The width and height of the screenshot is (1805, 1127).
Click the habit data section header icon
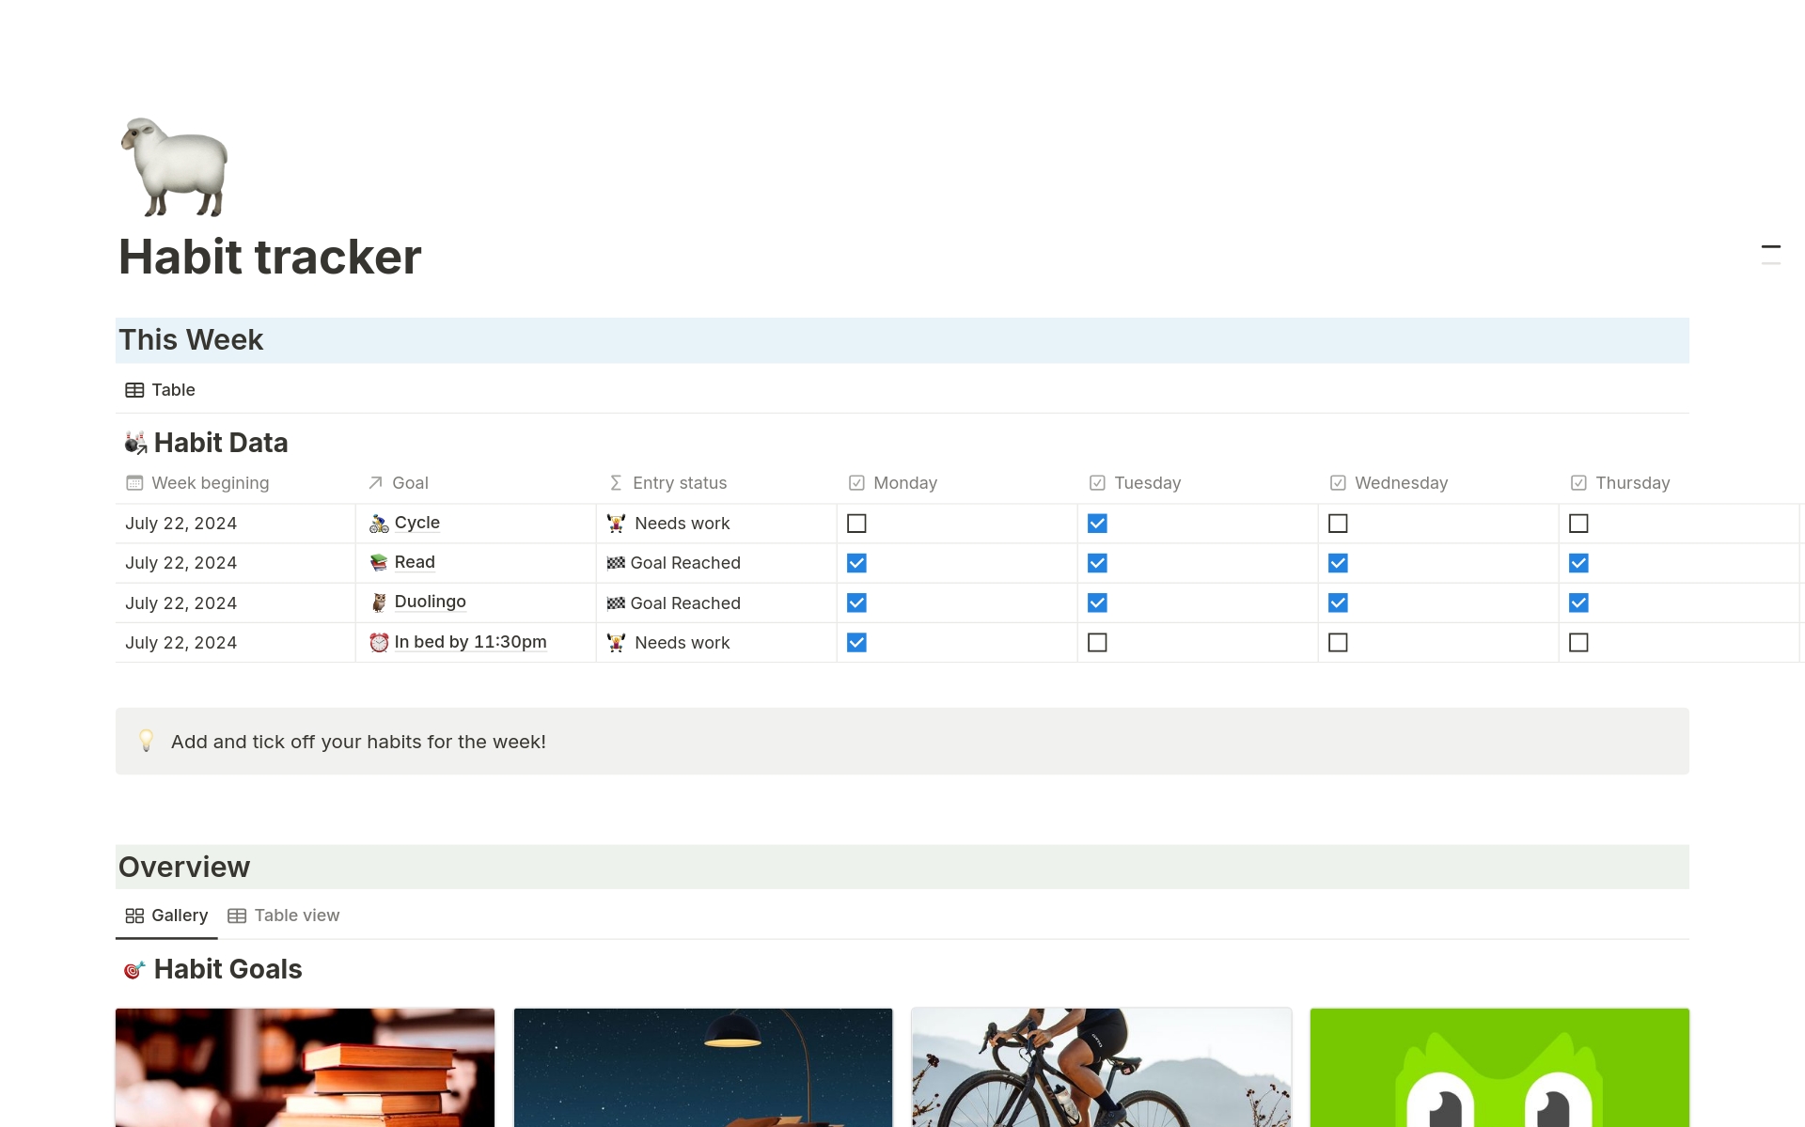point(132,442)
